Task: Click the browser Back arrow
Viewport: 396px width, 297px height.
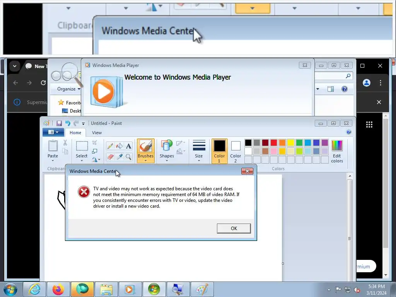Action: pyautogui.click(x=15, y=83)
